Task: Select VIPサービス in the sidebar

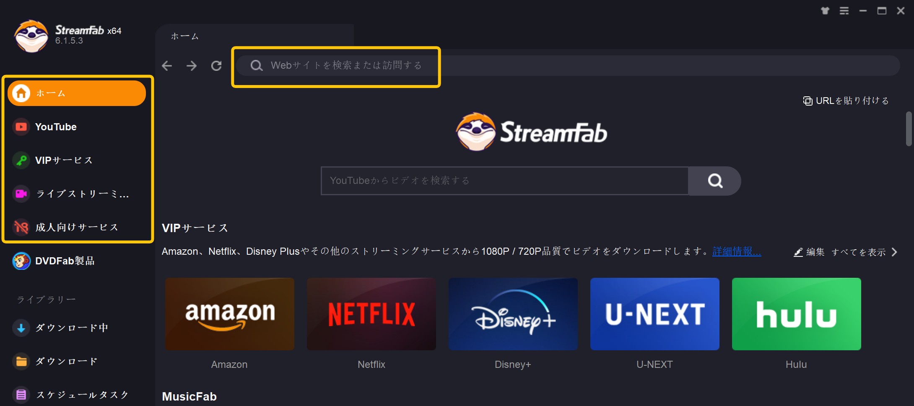Action: click(77, 160)
